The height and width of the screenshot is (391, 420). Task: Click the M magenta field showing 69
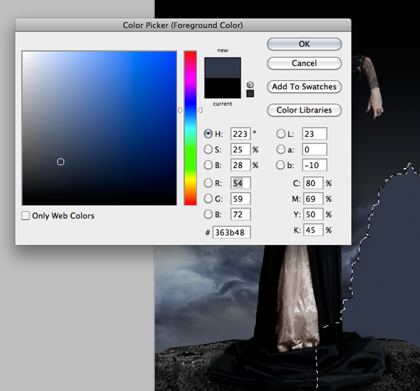[313, 199]
